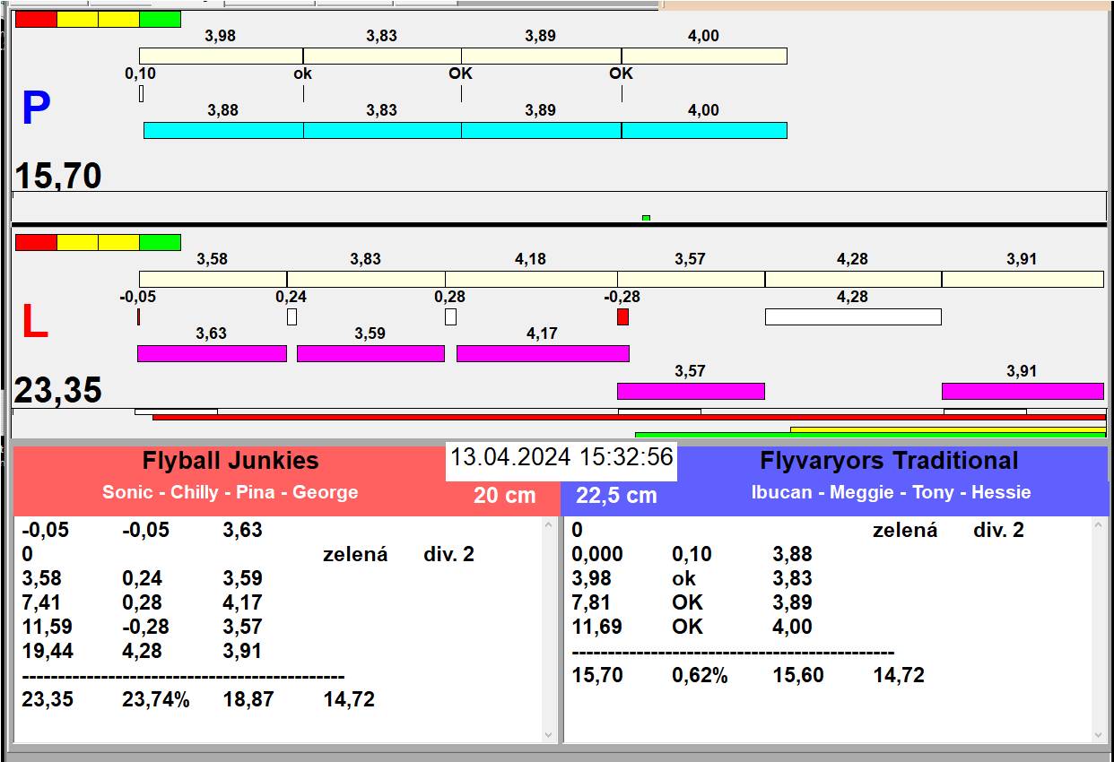Viewport: 1114px width, 762px height.
Task: Click the large P lane total 15,70
Action: pyautogui.click(x=58, y=176)
